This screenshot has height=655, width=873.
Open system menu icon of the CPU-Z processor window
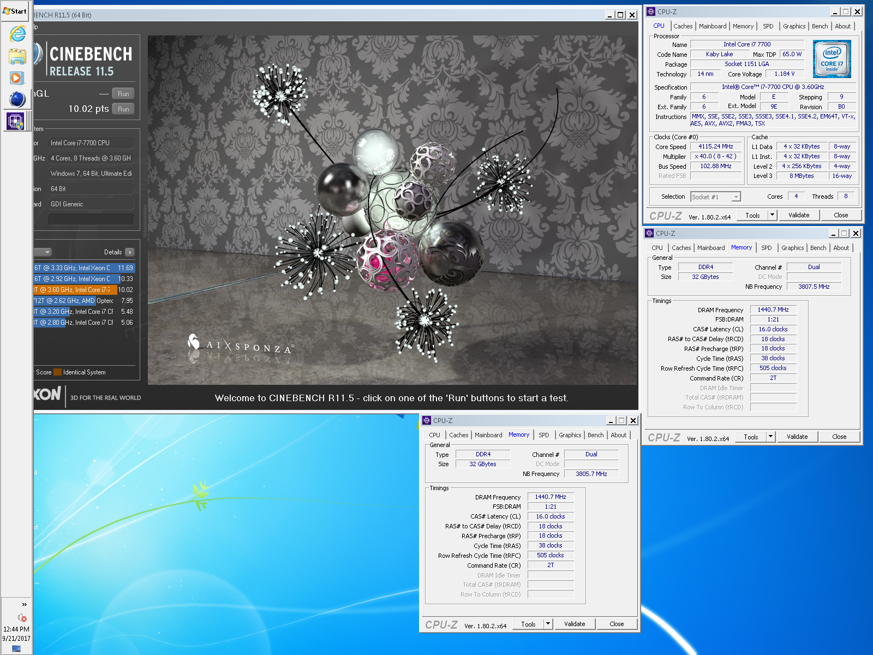click(650, 11)
